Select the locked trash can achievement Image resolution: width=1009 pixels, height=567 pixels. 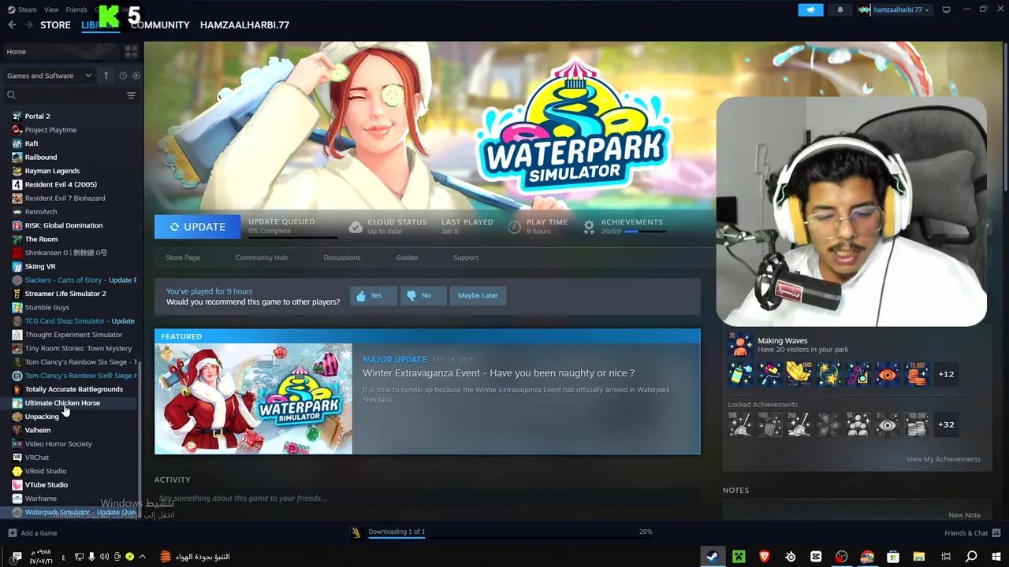pyautogui.click(x=769, y=424)
